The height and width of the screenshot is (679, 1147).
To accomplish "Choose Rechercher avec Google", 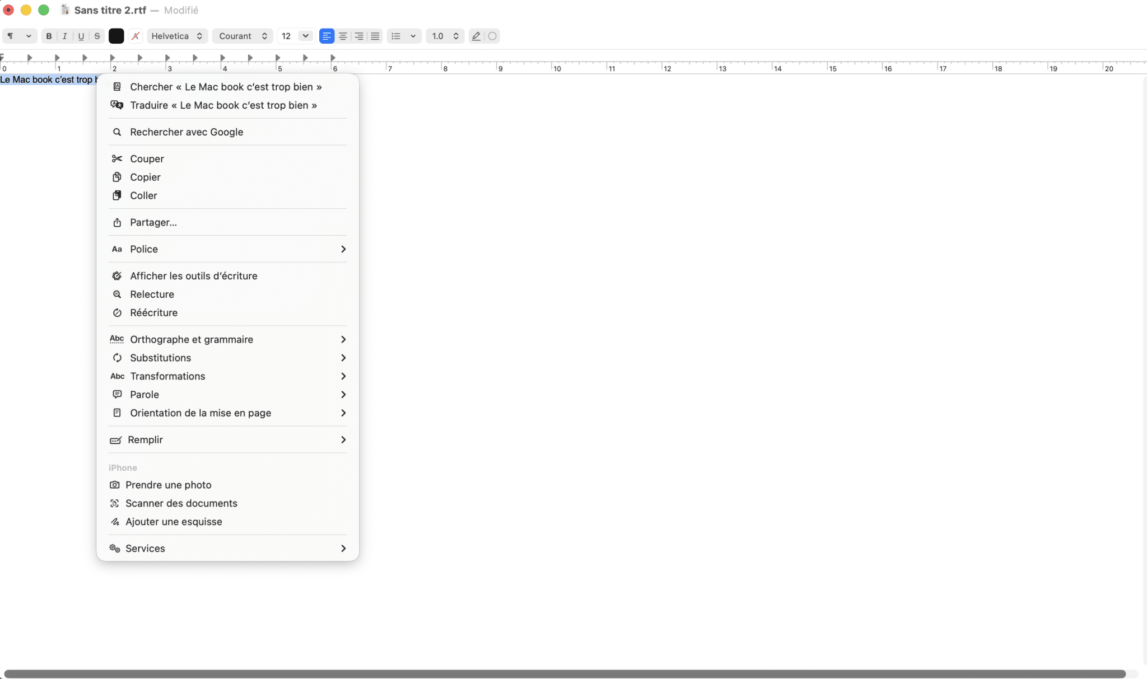I will pos(186,132).
